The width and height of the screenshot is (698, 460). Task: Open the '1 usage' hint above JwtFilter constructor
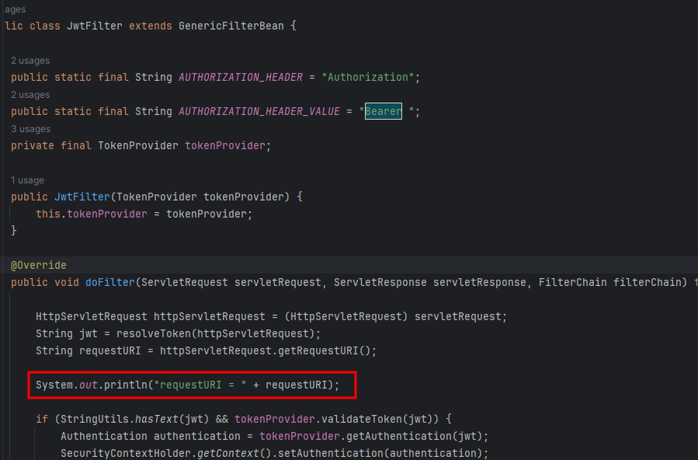(x=28, y=180)
